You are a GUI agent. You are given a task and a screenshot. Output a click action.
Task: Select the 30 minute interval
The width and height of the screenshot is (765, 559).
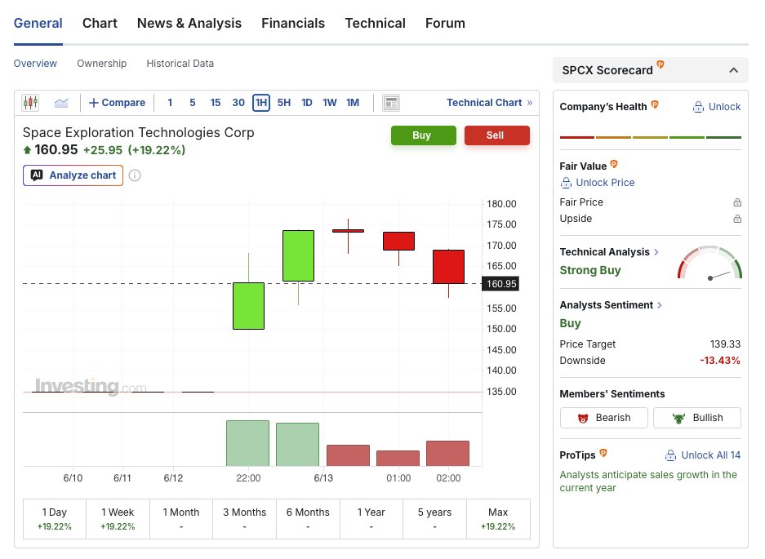coord(238,103)
